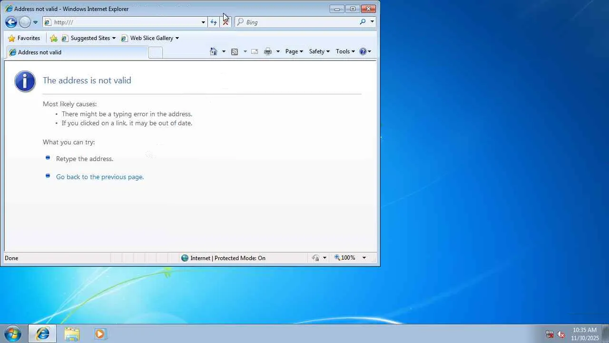Go back using the Back arrow button
The width and height of the screenshot is (609, 343).
click(x=11, y=22)
